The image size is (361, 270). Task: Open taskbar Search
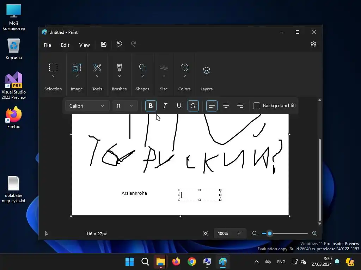[x=145, y=262]
